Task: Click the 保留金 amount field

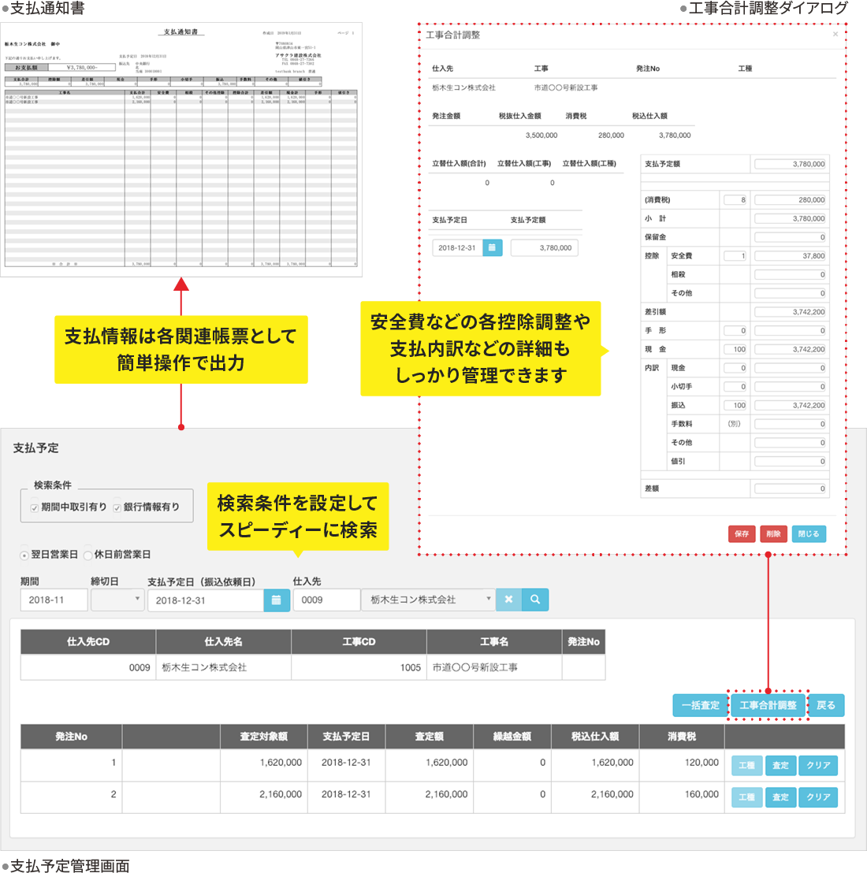Action: click(791, 237)
